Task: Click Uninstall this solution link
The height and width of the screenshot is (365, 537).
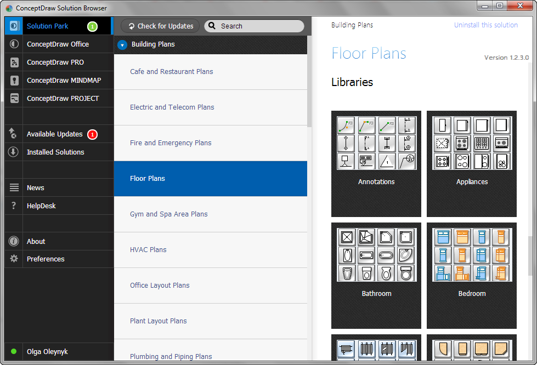Action: click(x=485, y=25)
